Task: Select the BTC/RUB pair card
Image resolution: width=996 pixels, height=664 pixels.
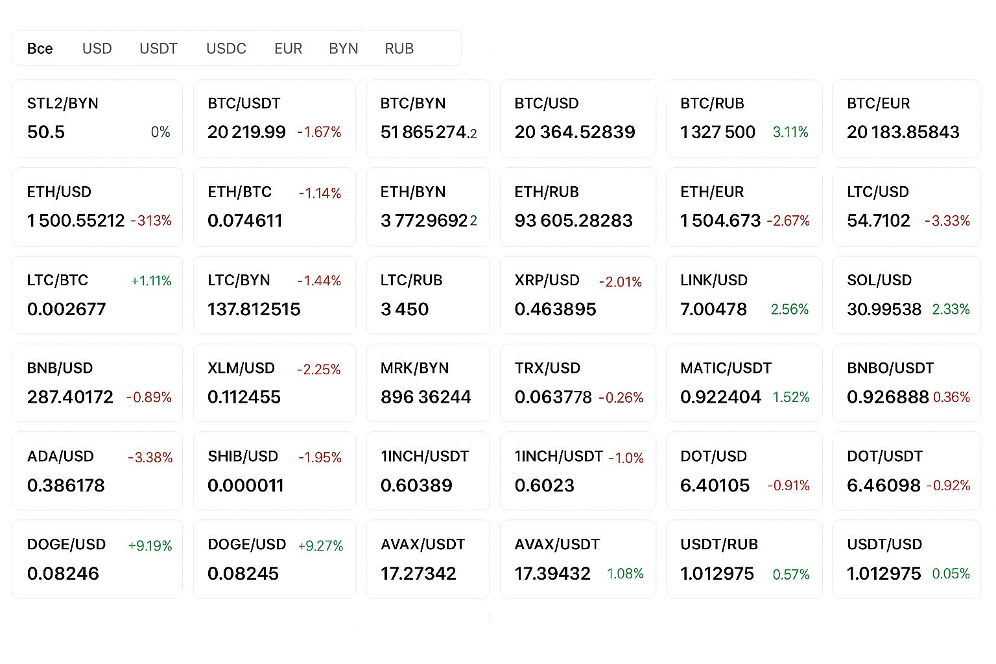Action: click(x=744, y=119)
